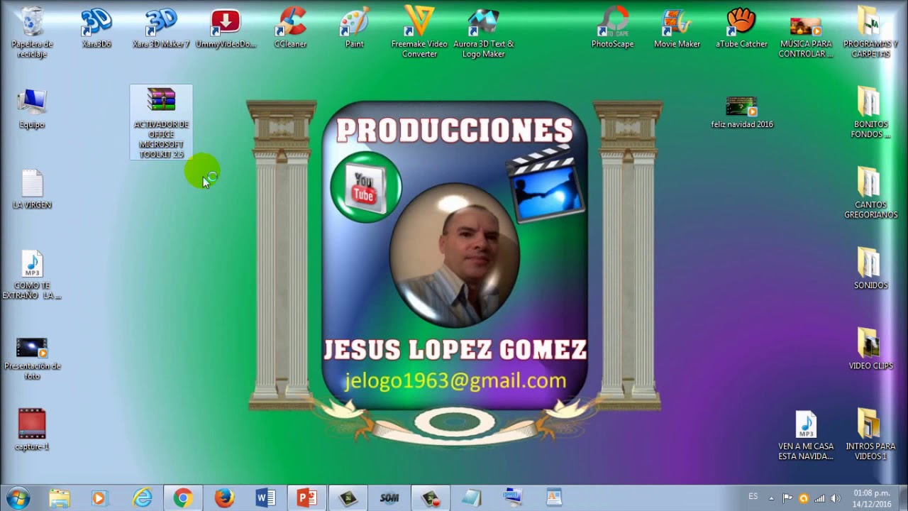This screenshot has height=511, width=908.
Task: Open Windows Explorer from the taskbar
Action: [60, 498]
